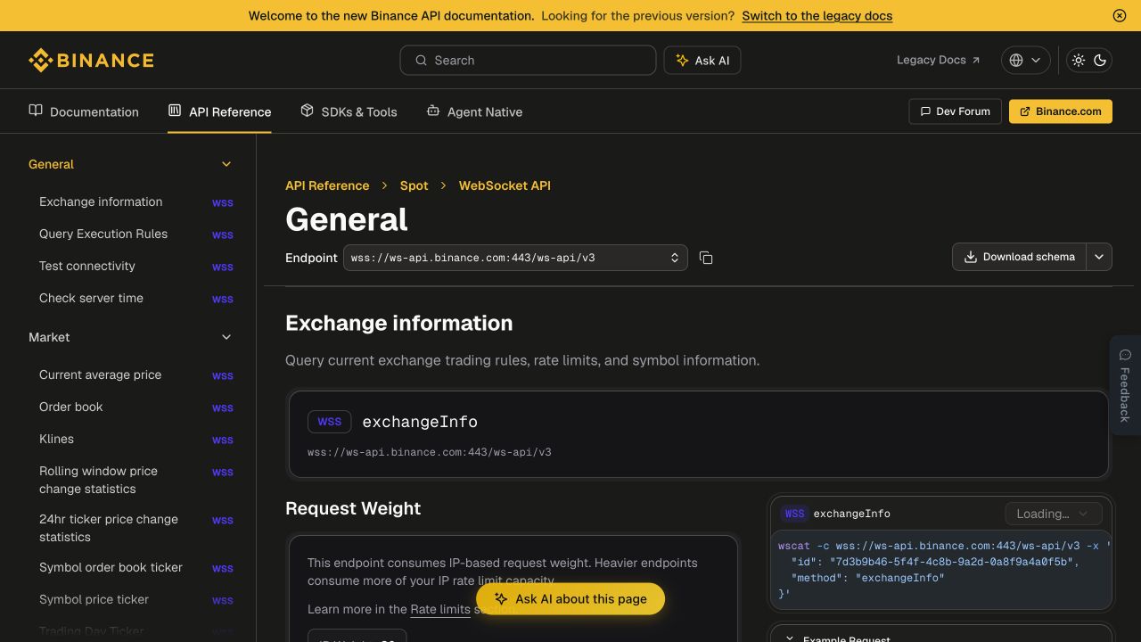This screenshot has height=642, width=1141.
Task: Open the SDKs & Tools tab
Action: click(x=349, y=111)
